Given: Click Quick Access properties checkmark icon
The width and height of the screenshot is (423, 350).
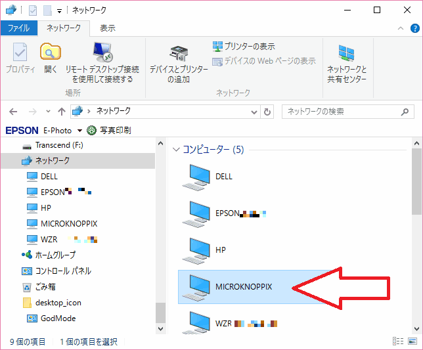Looking at the screenshot, I should [33, 11].
